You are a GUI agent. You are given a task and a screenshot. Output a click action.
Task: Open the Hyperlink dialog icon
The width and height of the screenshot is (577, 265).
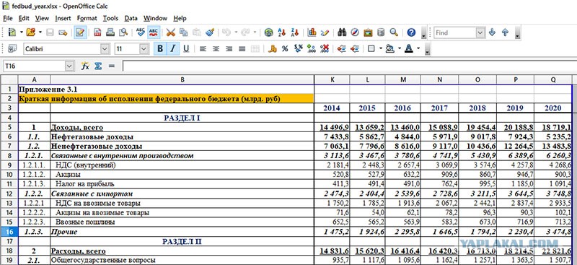(268, 32)
